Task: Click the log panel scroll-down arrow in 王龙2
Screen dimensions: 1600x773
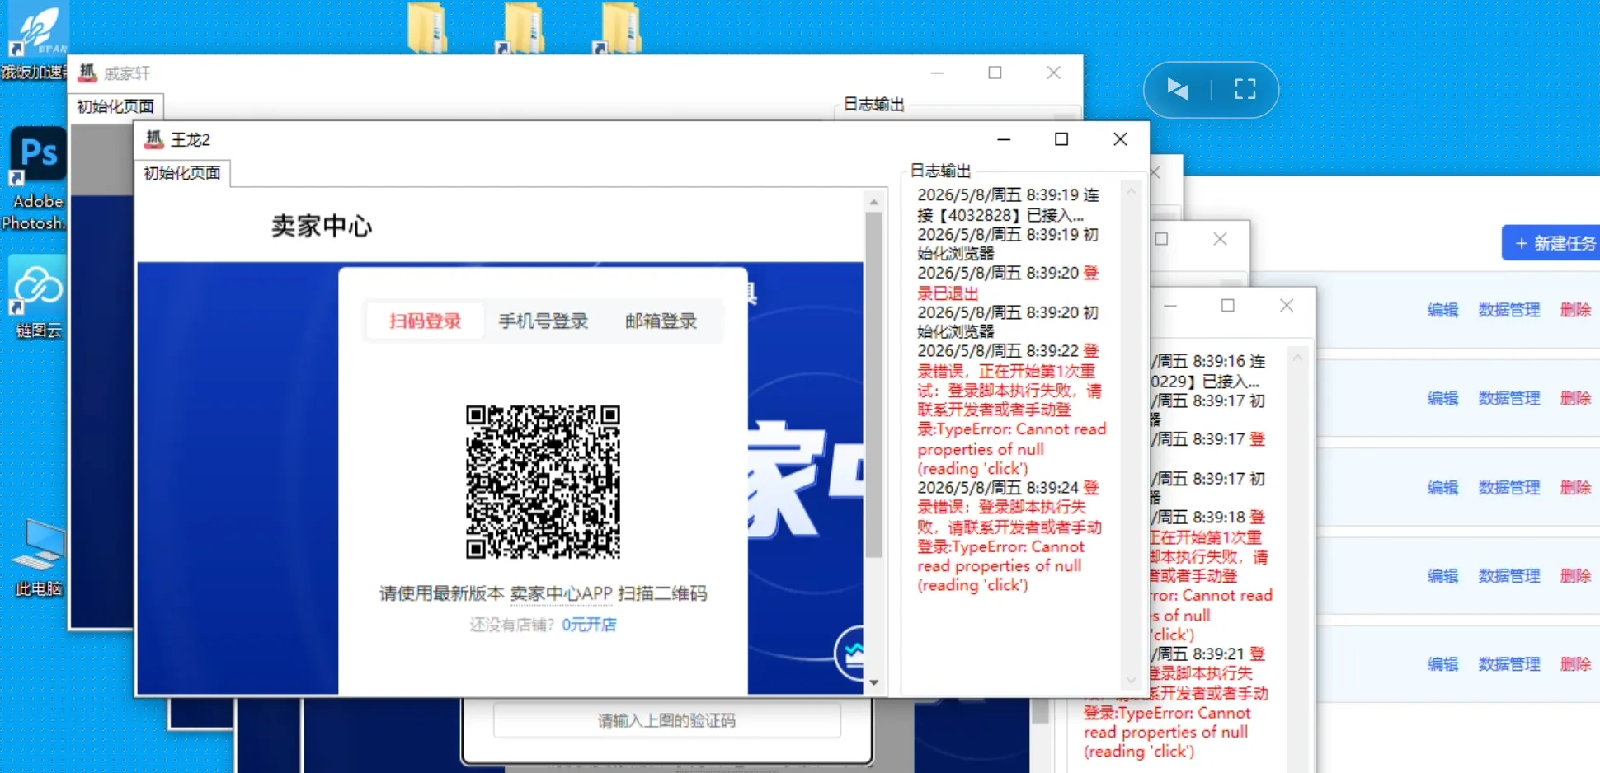Action: (1132, 680)
